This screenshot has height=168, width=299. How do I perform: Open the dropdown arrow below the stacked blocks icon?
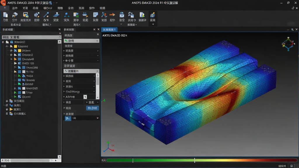153,24
